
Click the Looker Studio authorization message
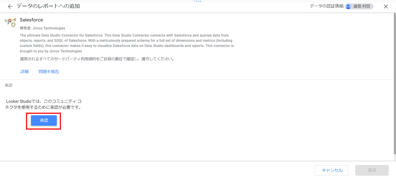point(43,104)
